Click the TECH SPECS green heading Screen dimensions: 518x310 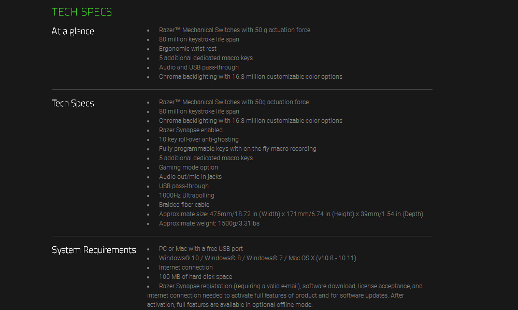(82, 12)
